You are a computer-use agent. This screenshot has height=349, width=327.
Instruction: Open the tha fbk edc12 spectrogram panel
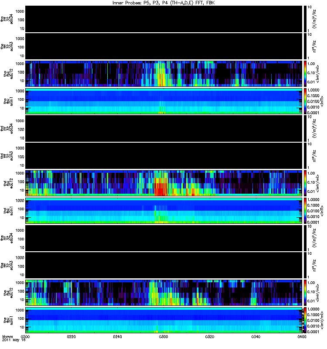[x=164, y=73]
